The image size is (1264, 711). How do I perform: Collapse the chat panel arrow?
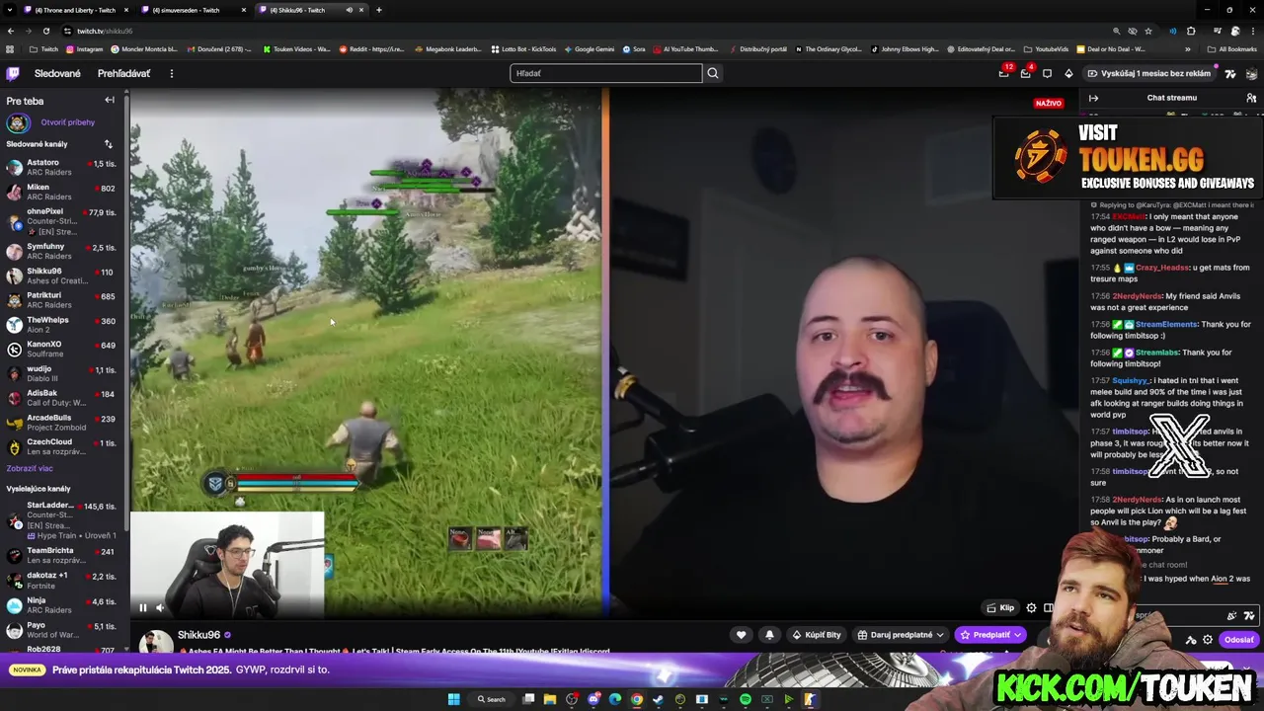click(1093, 98)
